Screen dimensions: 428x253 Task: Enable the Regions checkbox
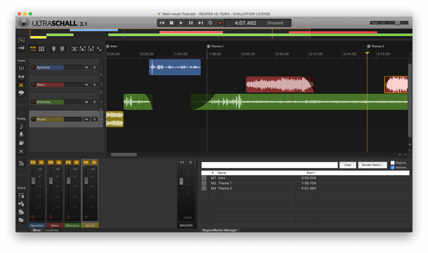[392, 163]
